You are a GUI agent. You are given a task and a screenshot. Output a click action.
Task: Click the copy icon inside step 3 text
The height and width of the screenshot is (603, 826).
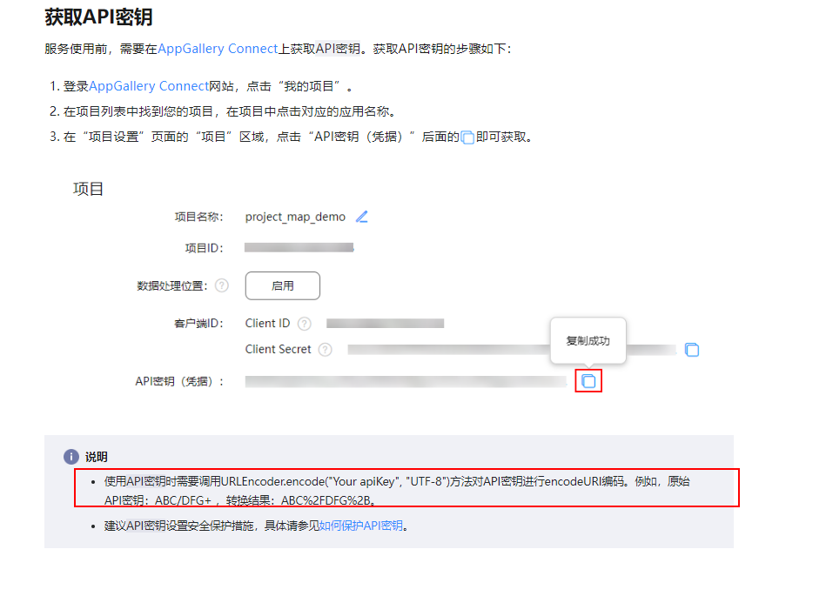click(467, 137)
